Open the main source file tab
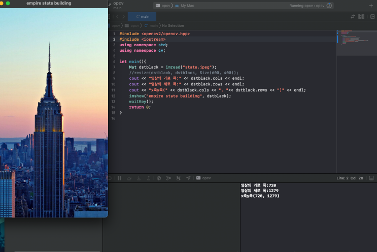Screen dimensions: 377x252 click(142, 17)
